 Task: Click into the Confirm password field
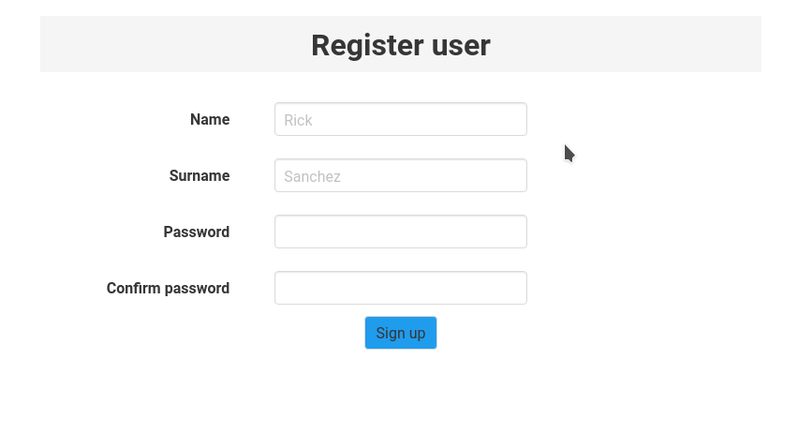[400, 288]
